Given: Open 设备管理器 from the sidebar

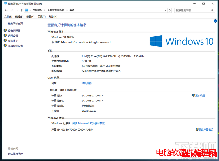Looking at the screenshot, I should (14, 31).
